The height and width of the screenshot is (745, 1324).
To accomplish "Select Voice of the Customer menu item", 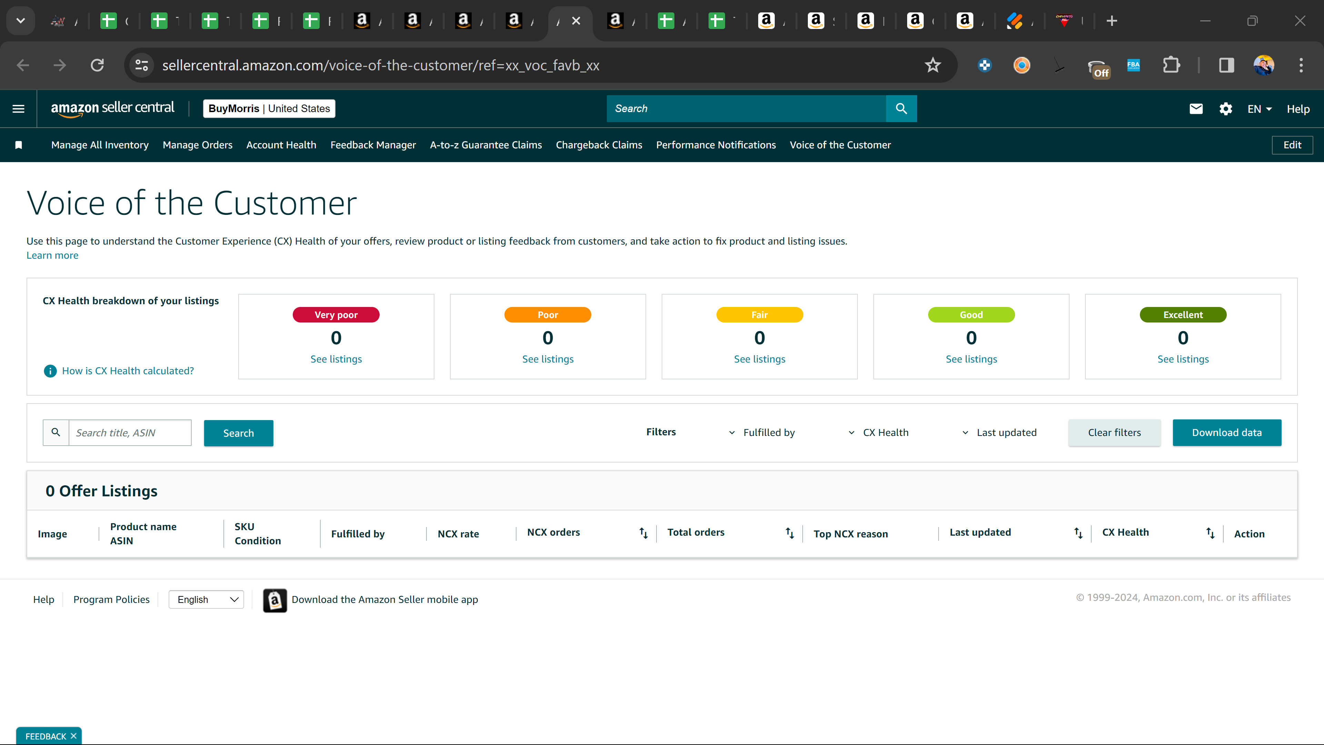I will [x=840, y=145].
